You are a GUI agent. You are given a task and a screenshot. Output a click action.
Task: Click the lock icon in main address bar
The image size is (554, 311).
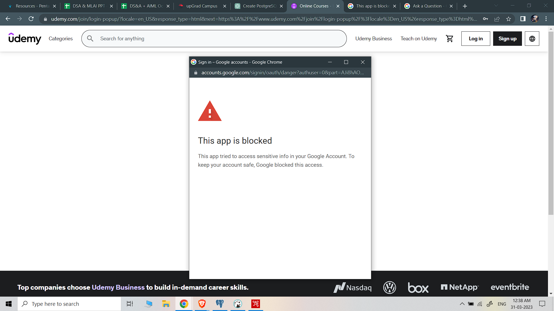point(45,19)
